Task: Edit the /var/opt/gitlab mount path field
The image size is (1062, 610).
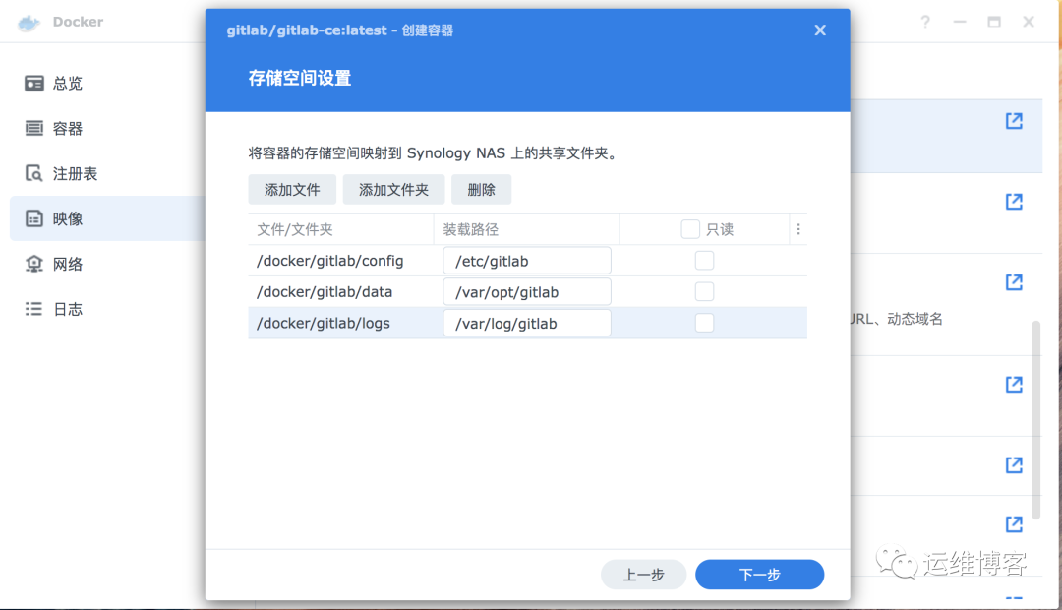Action: [527, 292]
